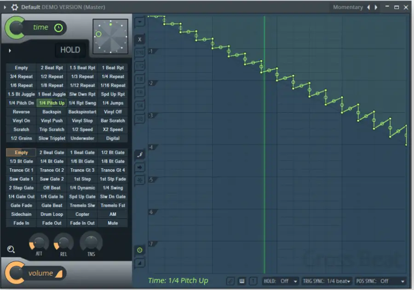This screenshot has width=414, height=290.
Task: Toggle the W button in the status bar
Action: [x=242, y=281]
